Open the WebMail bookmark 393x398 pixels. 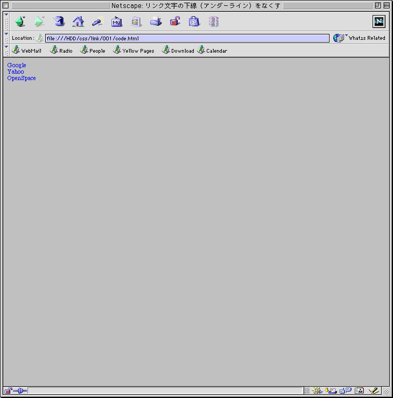(x=27, y=51)
